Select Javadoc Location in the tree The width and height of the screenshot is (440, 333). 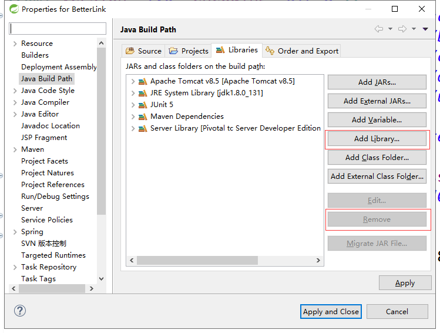[51, 126]
